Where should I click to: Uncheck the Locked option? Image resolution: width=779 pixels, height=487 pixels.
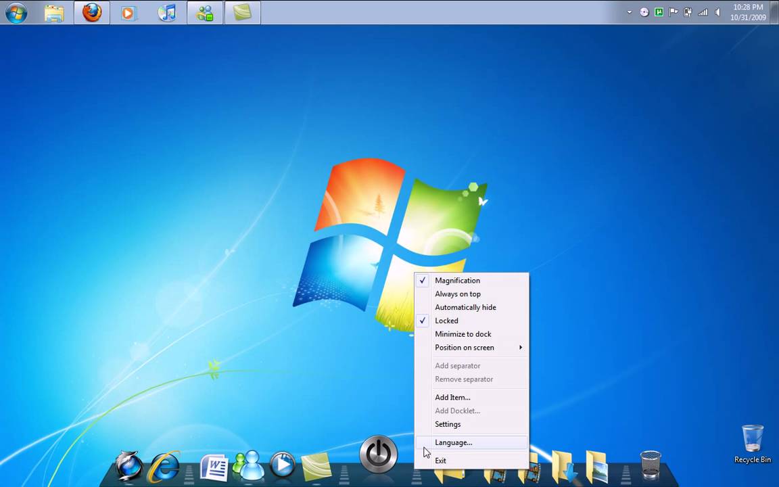(x=472, y=321)
